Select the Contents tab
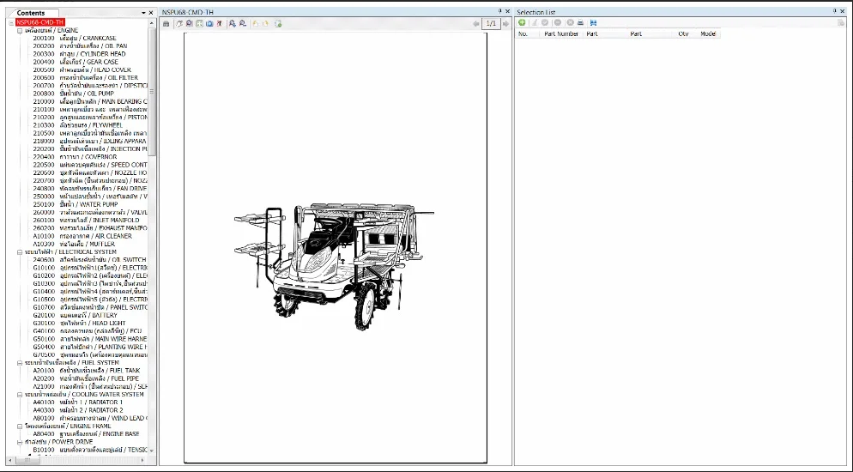The width and height of the screenshot is (853, 472). pos(31,13)
